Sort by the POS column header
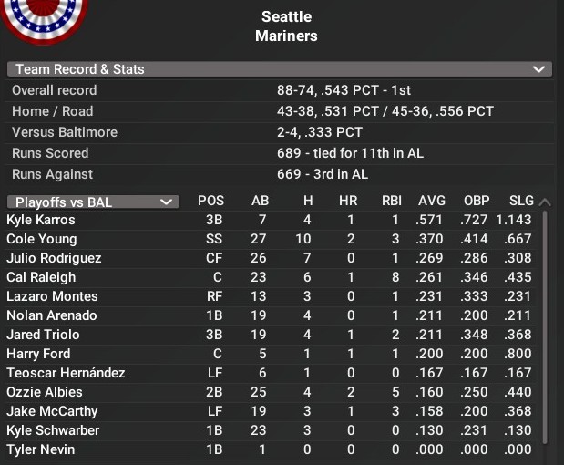Viewport: 564px width, 465px height. (210, 201)
